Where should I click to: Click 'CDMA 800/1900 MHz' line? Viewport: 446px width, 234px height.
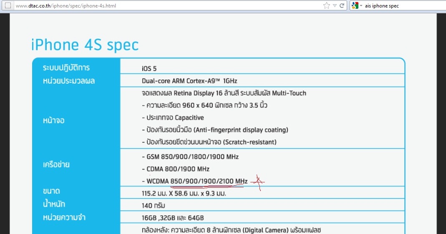click(x=176, y=169)
